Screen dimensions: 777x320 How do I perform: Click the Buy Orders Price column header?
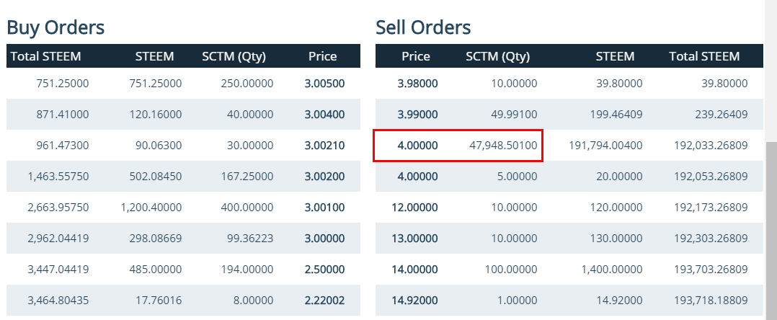(x=323, y=56)
